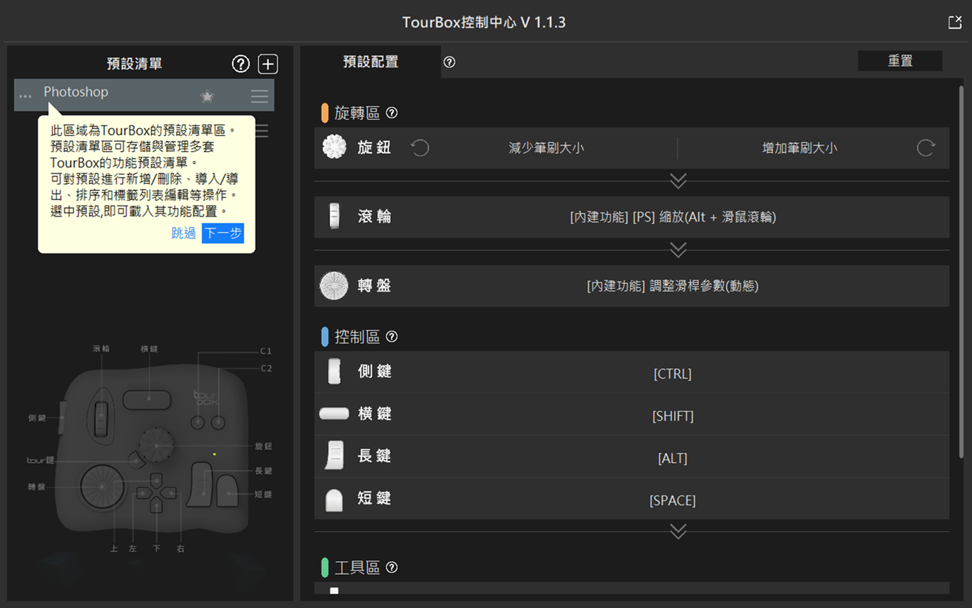Click the counterclockwise rotate icon on the 旋鈕 row
972x608 pixels.
(420, 148)
